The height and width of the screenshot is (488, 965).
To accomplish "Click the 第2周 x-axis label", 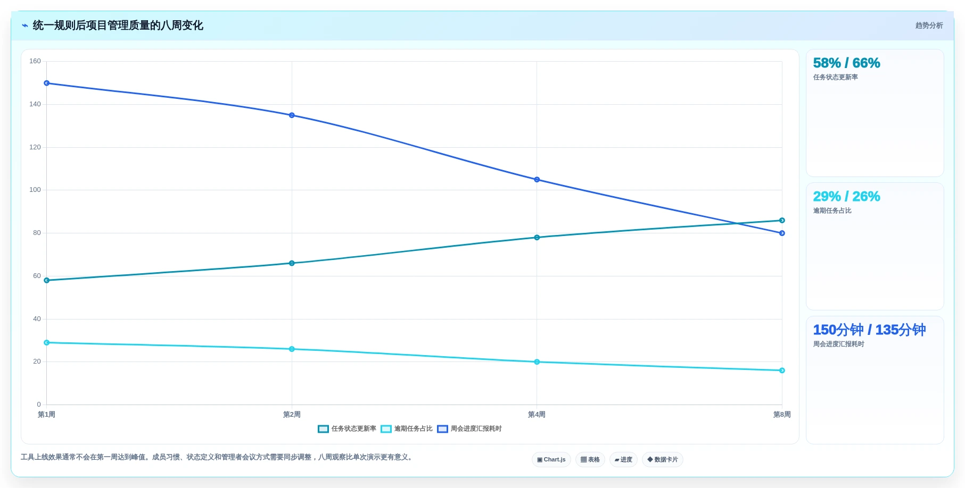I will coord(292,415).
